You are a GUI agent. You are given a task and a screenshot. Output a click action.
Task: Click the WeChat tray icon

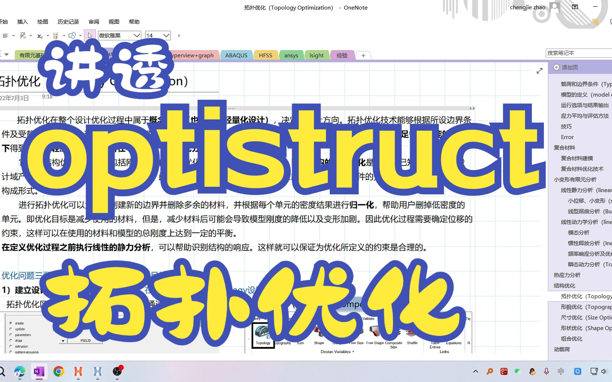[x=518, y=371]
